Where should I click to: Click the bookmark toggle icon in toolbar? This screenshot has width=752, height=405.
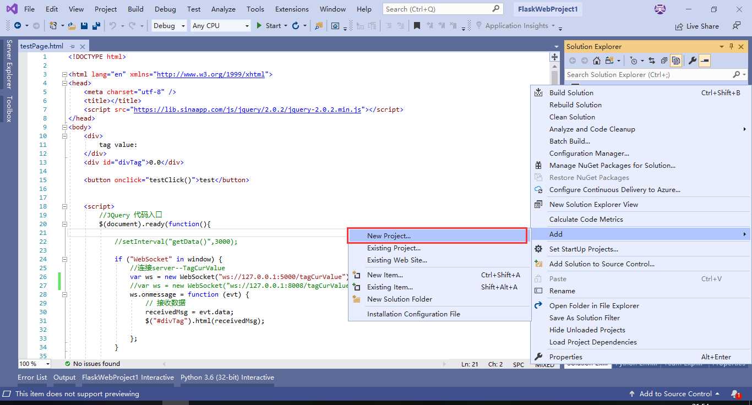[417, 26]
